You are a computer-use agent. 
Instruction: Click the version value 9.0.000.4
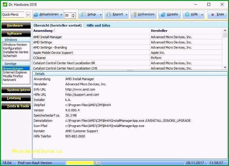(72, 110)
